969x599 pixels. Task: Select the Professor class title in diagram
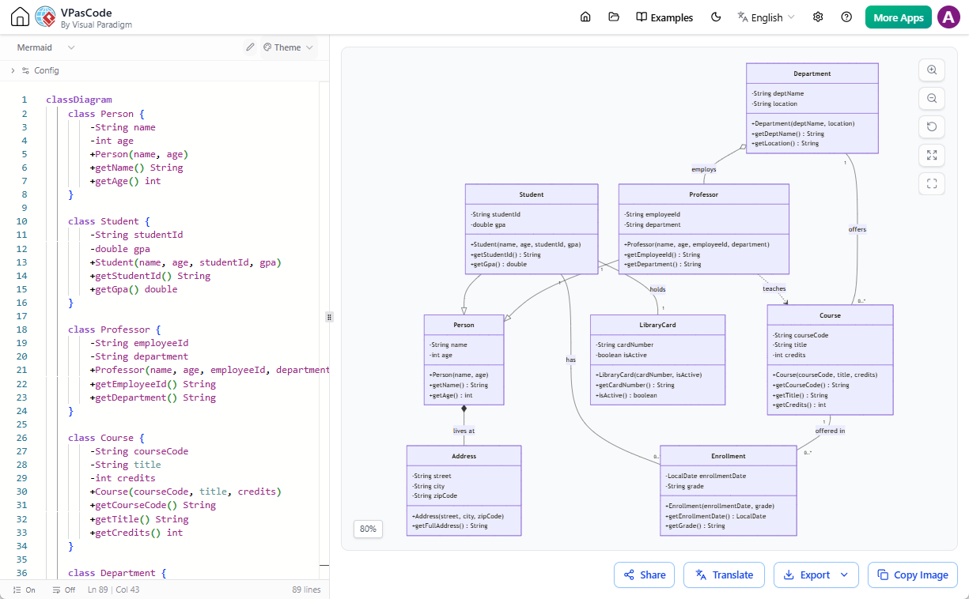pos(703,194)
